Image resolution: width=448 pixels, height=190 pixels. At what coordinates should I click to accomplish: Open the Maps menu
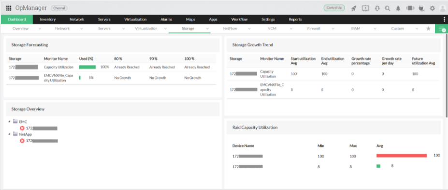click(x=190, y=19)
